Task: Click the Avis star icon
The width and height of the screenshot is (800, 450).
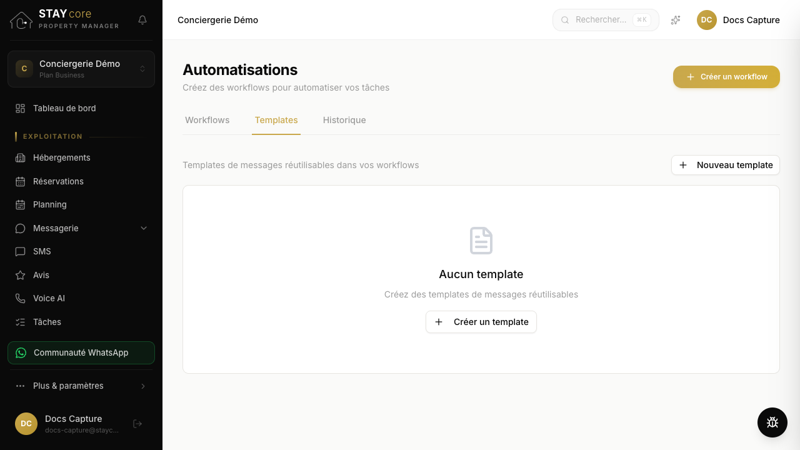Action: click(x=21, y=275)
